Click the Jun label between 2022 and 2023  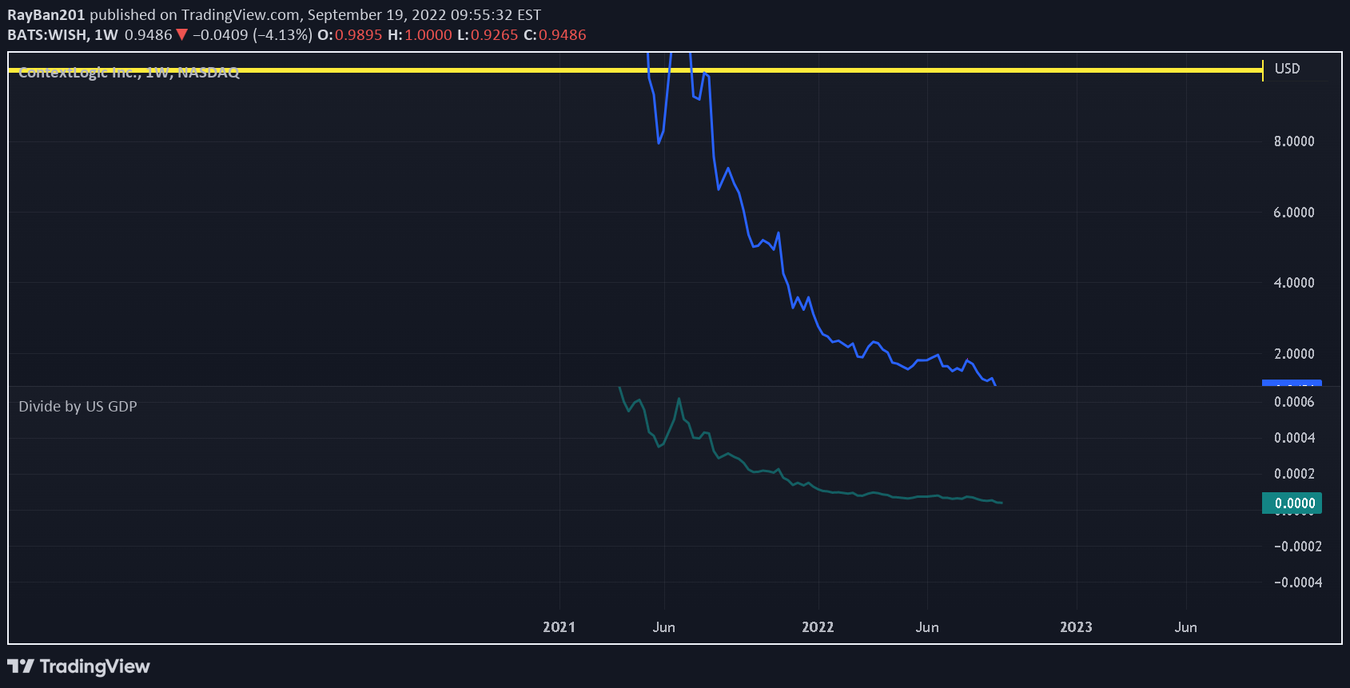click(927, 627)
